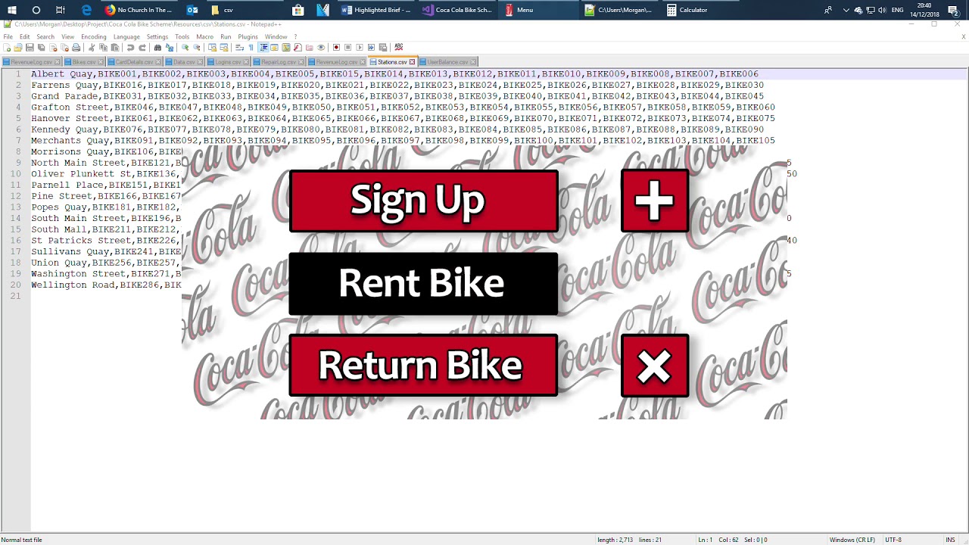
Task: Toggle file monitoring eye icon
Action: pyautogui.click(x=321, y=48)
